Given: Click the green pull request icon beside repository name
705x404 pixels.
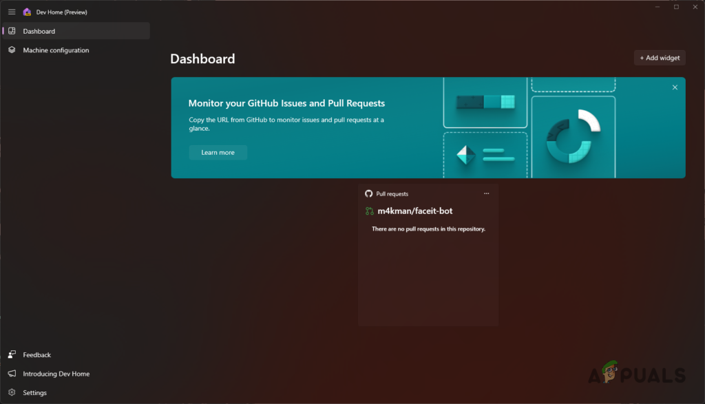Looking at the screenshot, I should [370, 211].
